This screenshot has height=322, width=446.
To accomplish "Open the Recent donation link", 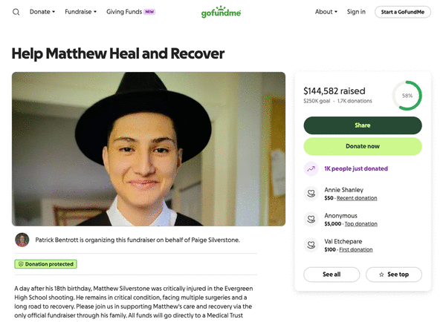I will (357, 198).
